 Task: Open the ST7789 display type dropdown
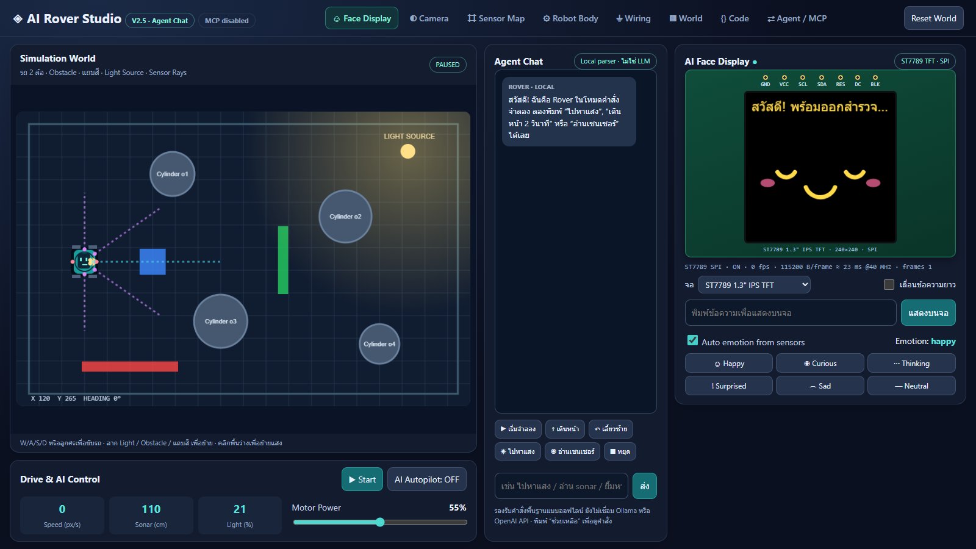point(754,285)
